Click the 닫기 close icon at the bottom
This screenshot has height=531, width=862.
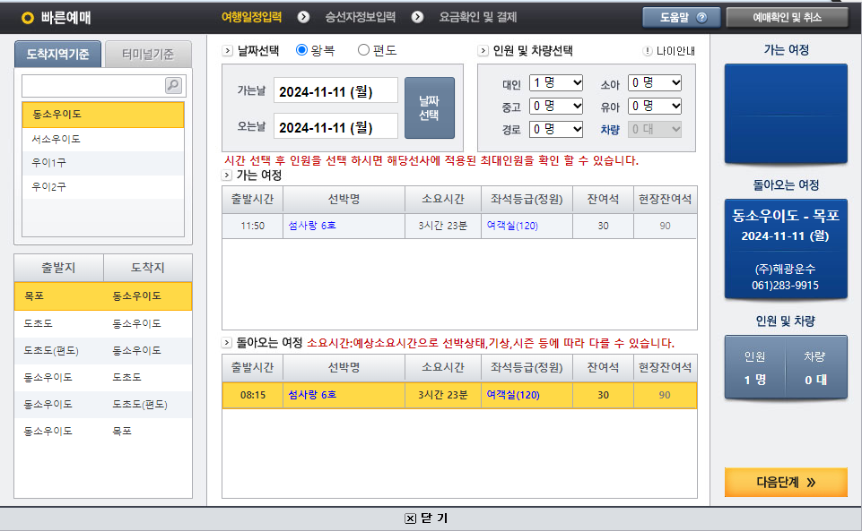(x=411, y=518)
